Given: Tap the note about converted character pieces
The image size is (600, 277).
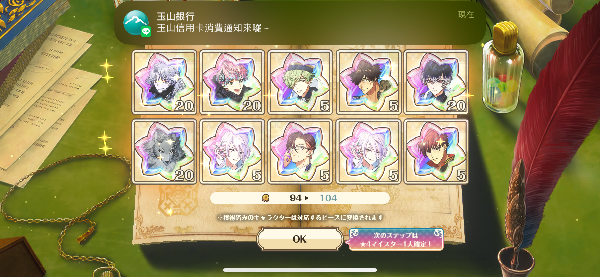Looking at the screenshot, I should point(300,218).
